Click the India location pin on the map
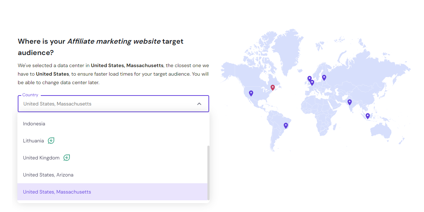 (350, 102)
